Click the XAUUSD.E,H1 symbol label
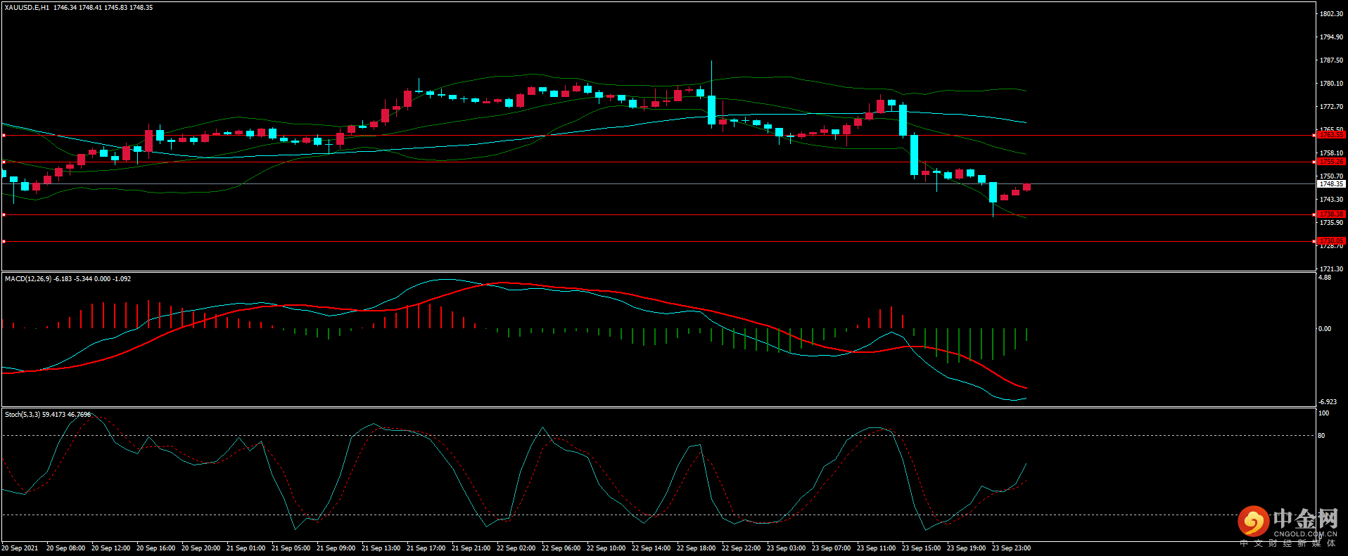This screenshot has width=1348, height=556. tap(27, 8)
